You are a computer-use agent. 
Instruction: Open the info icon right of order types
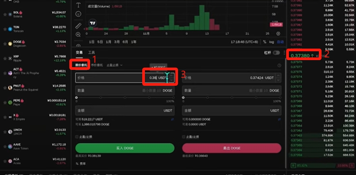click(279, 65)
